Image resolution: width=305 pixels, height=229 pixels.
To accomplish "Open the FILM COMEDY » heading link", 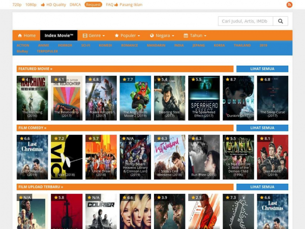I will point(33,128).
